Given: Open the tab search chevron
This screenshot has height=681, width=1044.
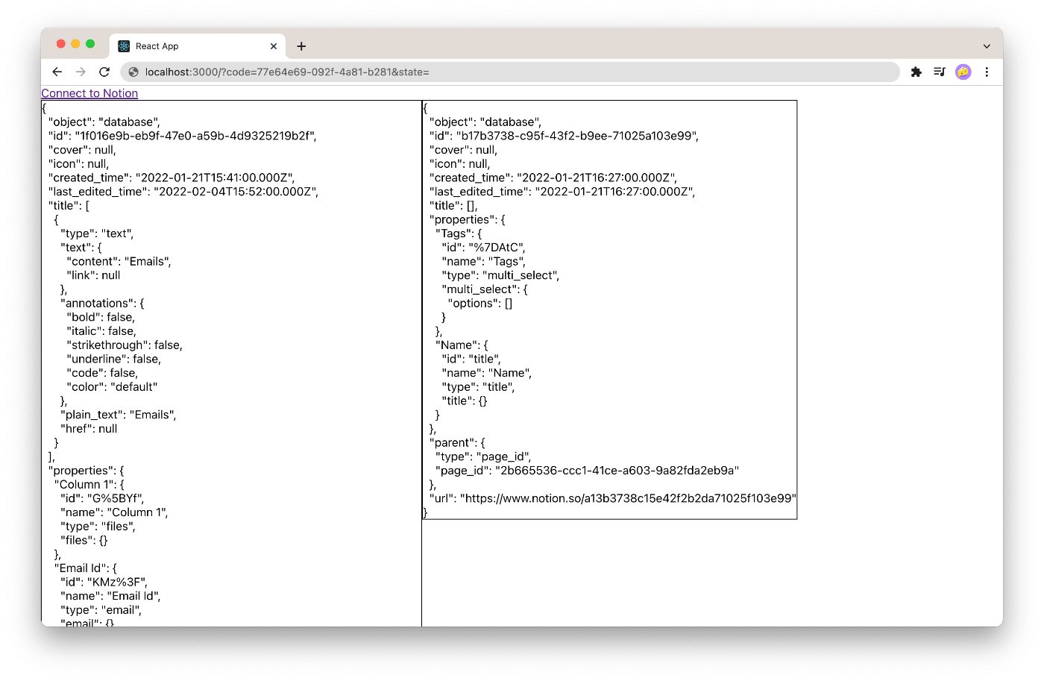Looking at the screenshot, I should click(x=987, y=46).
